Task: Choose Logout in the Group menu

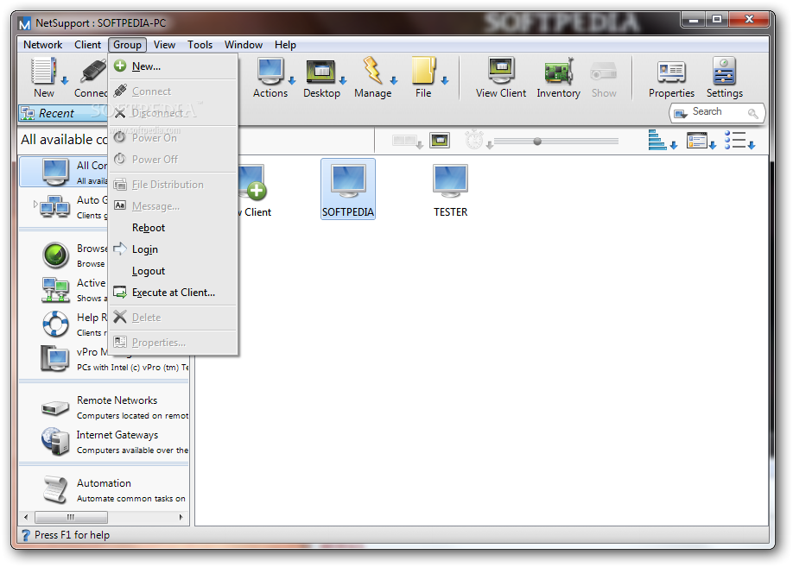Action: 174,271
